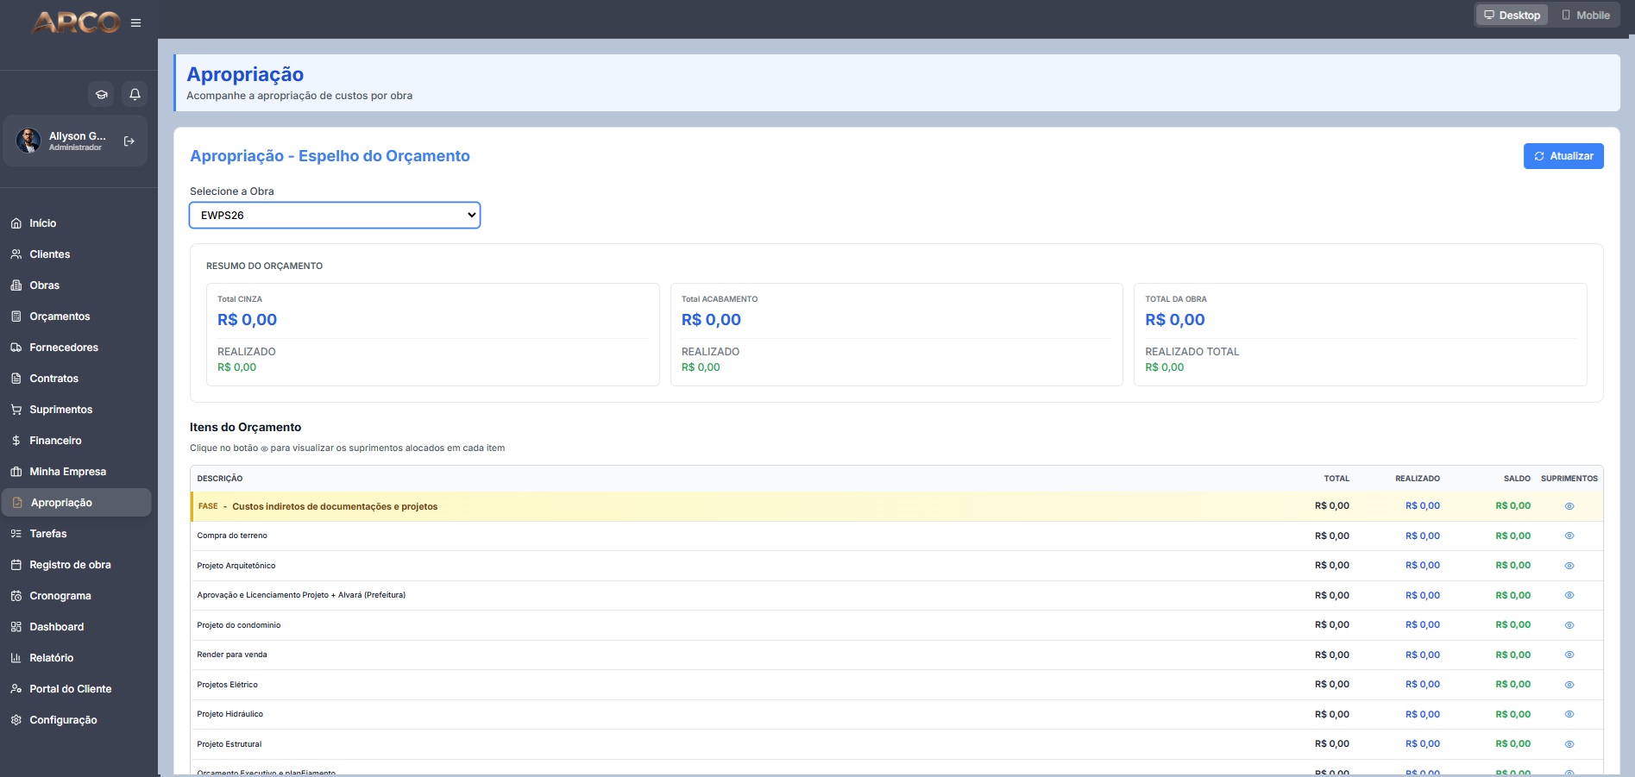
Task: View suprimentos of Projeto Arquitetônico row
Action: (x=1569, y=566)
